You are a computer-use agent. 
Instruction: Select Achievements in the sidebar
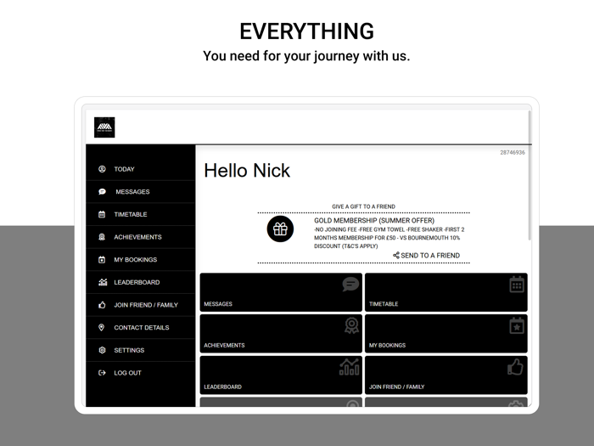click(x=141, y=237)
